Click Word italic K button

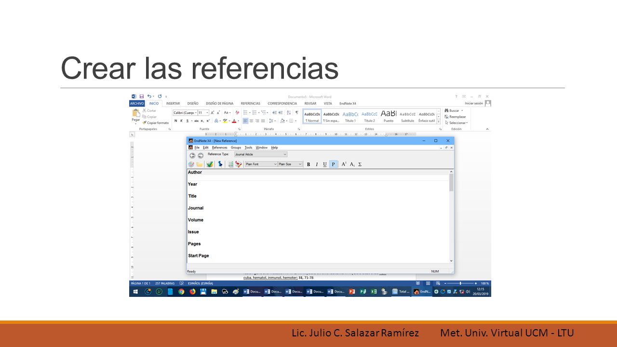pyautogui.click(x=182, y=121)
